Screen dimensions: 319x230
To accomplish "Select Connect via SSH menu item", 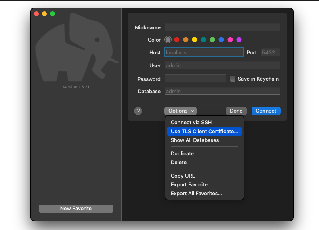I will (x=191, y=122).
